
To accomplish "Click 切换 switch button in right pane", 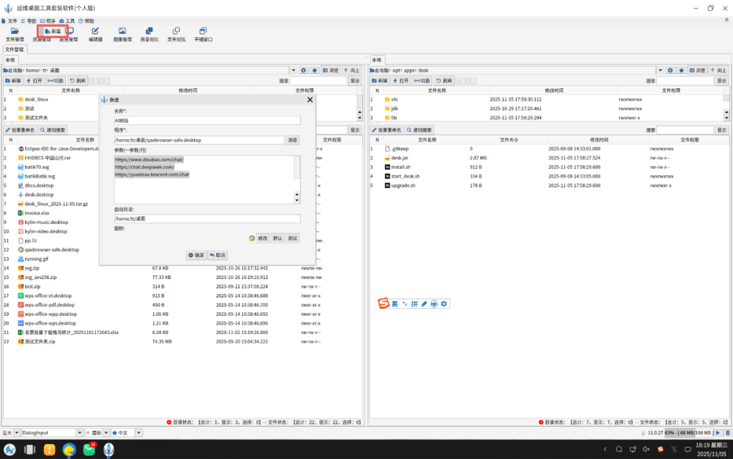I will (x=422, y=81).
